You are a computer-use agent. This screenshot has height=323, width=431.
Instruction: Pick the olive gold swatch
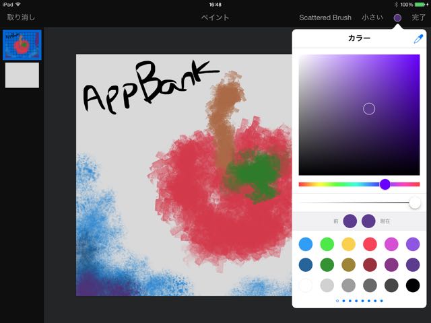(349, 264)
